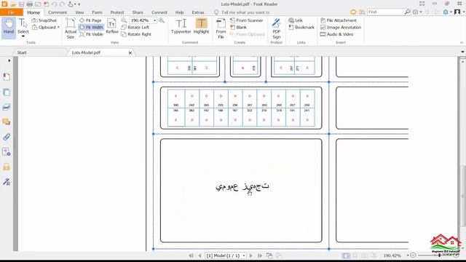Open the Clipboard dropdown
Screen dimensions: 466x262
[x=46, y=28]
